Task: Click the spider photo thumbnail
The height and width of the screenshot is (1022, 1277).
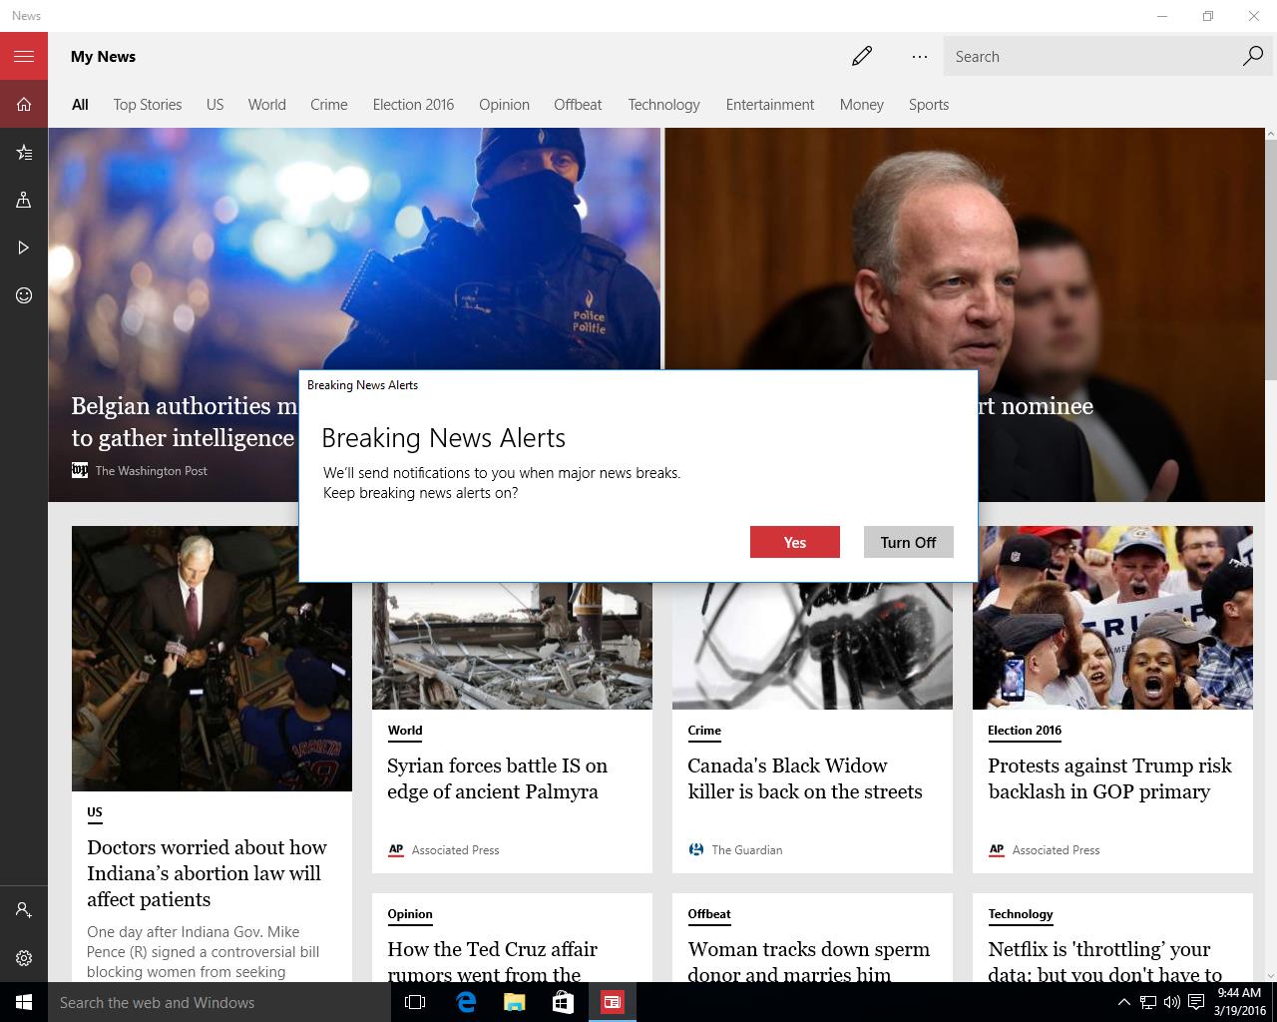Action: [x=812, y=646]
